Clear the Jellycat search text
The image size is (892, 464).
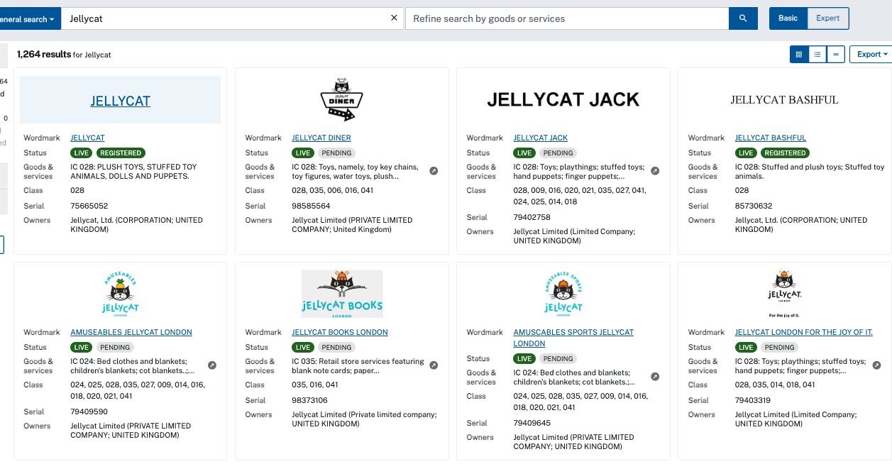395,18
